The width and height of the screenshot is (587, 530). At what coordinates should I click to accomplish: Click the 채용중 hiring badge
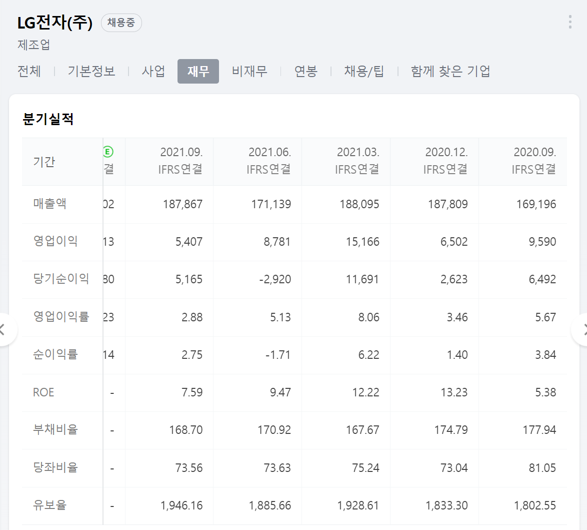[121, 23]
